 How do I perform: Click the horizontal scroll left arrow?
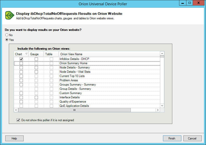[16, 110]
